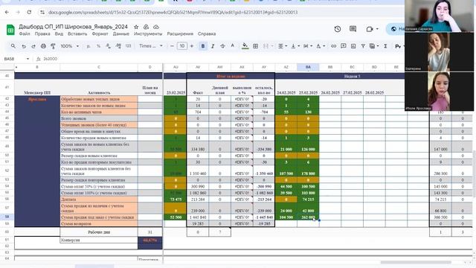This screenshot has width=476, height=268.
Task: Click the docs.google.com address bar
Action: coord(173,12)
